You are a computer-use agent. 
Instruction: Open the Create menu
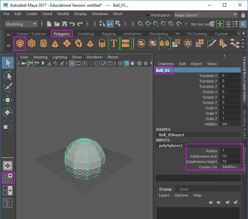(x=32, y=14)
